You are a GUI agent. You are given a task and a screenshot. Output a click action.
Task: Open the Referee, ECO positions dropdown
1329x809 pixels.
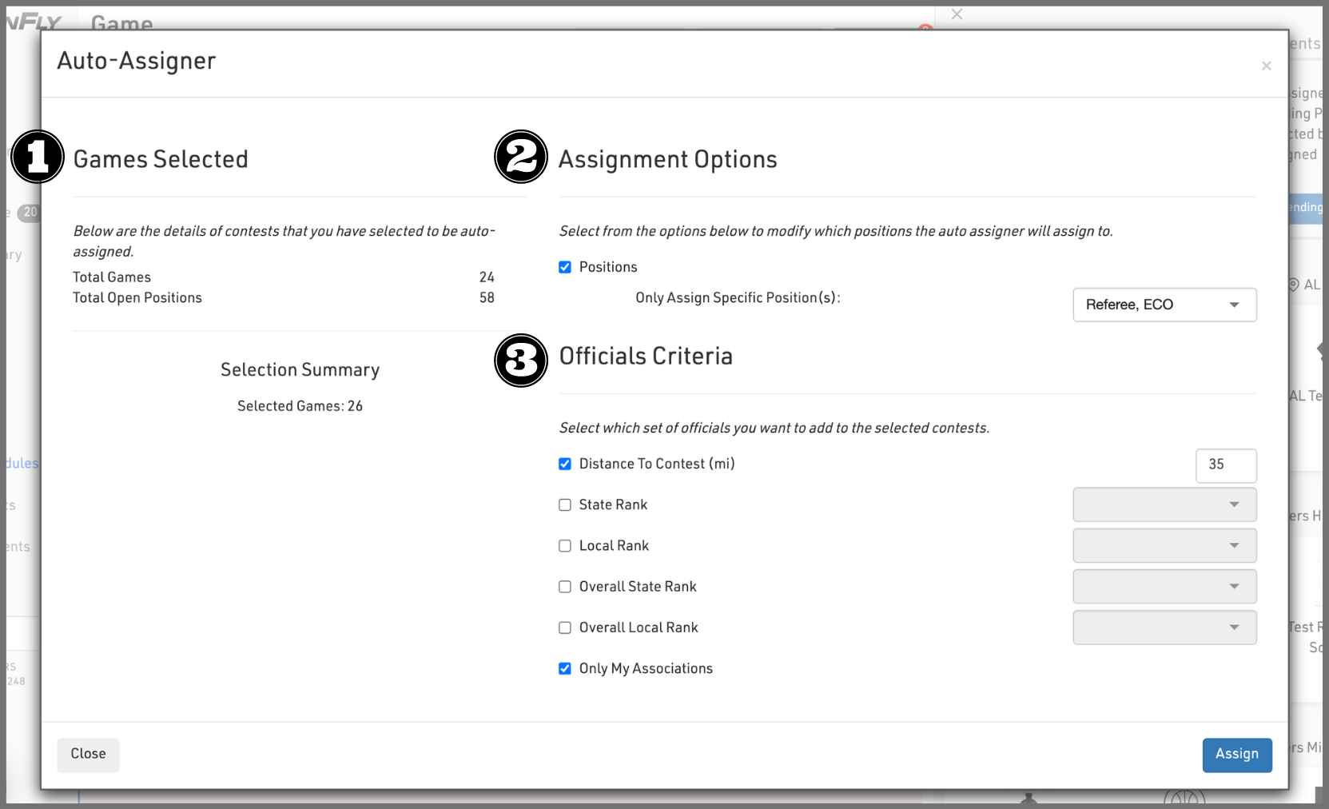point(1164,305)
